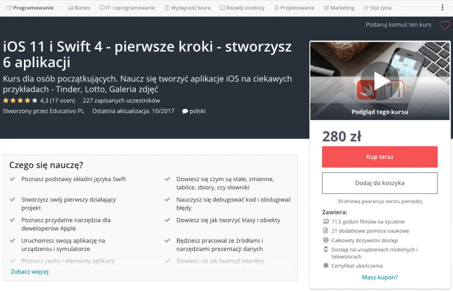
Task: Play the course preview video
Action: click(x=380, y=81)
